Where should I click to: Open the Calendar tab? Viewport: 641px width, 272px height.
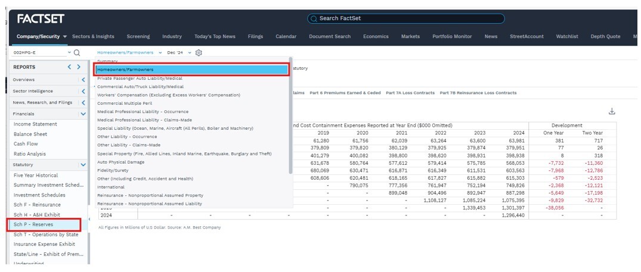point(286,36)
